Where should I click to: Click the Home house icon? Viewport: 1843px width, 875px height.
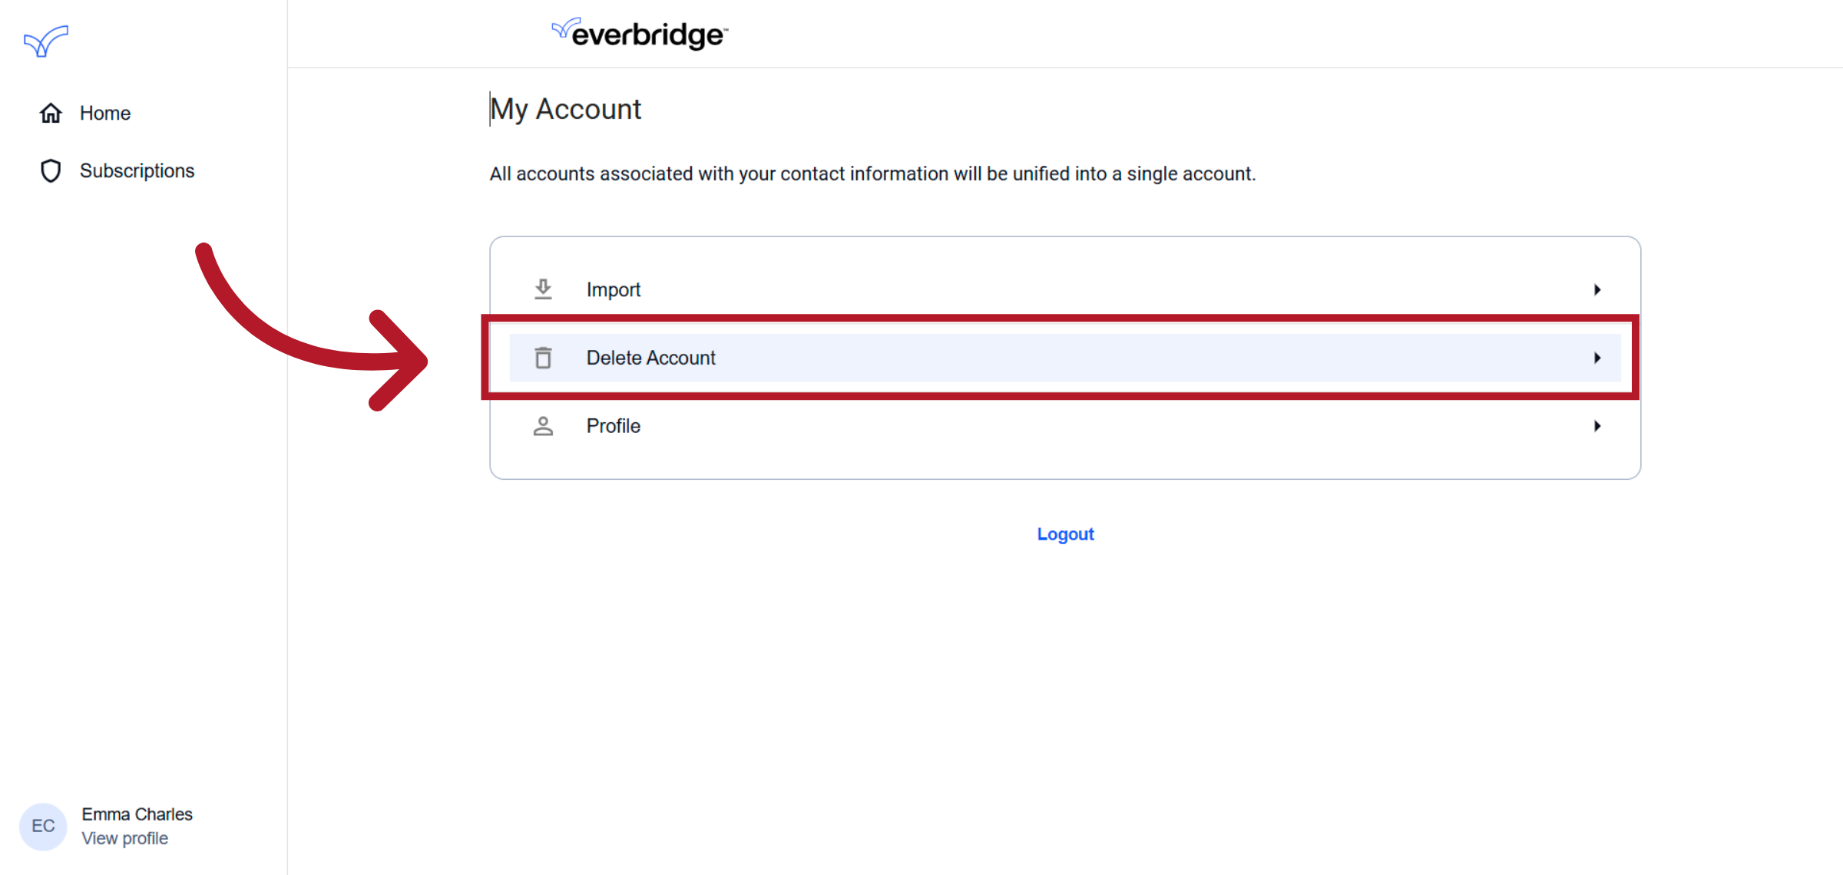(x=51, y=114)
